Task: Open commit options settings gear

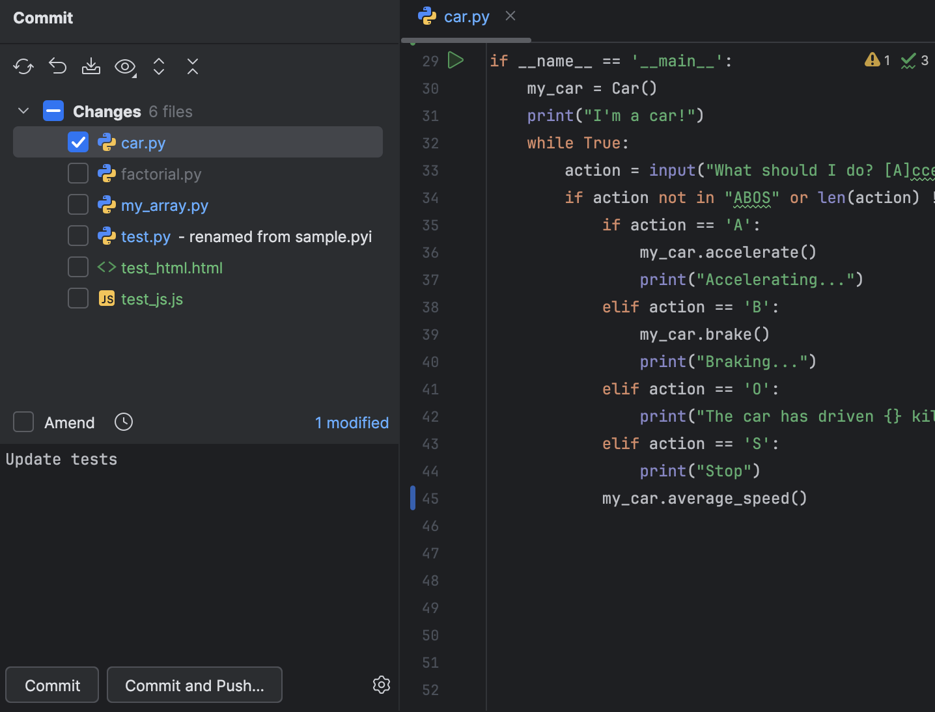Action: (x=381, y=685)
